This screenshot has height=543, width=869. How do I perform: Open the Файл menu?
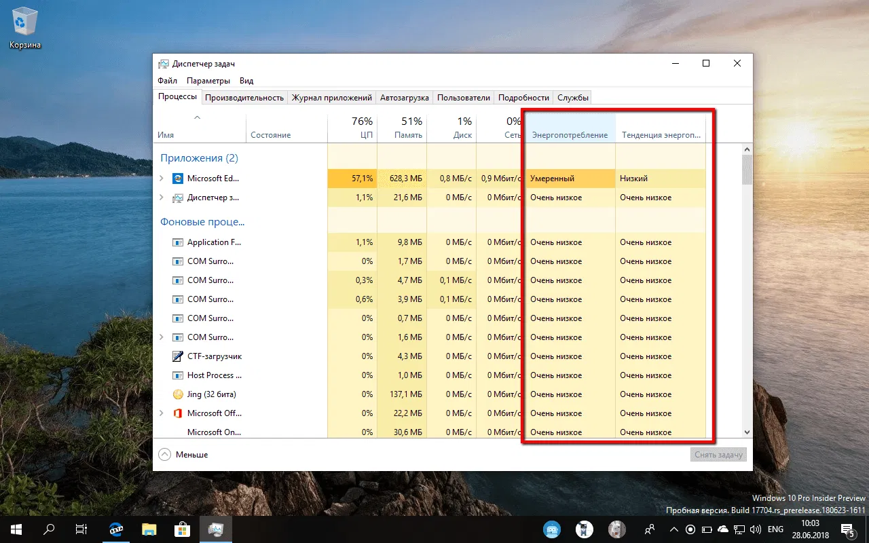[167, 81]
